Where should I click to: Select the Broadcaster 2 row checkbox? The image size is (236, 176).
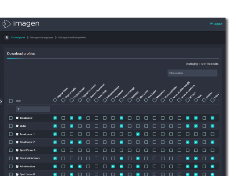click(x=11, y=142)
